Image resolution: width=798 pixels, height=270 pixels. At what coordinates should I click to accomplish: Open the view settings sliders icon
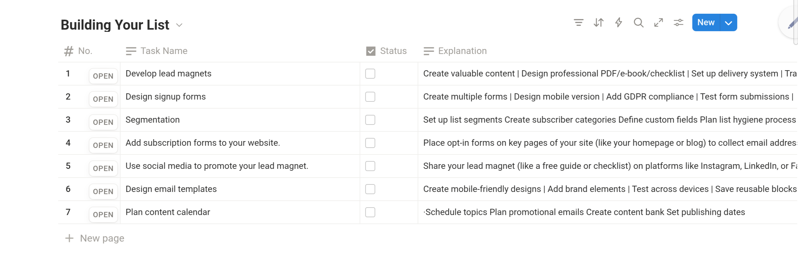[x=678, y=22]
